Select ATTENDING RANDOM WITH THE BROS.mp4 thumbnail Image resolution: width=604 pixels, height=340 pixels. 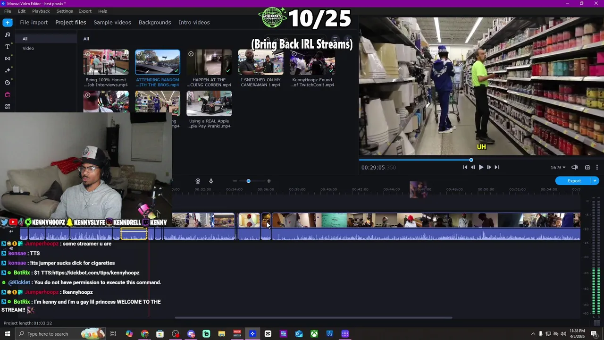point(157,62)
